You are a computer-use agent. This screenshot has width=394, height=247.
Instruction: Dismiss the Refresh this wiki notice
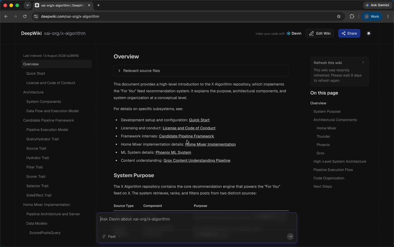[x=363, y=62]
